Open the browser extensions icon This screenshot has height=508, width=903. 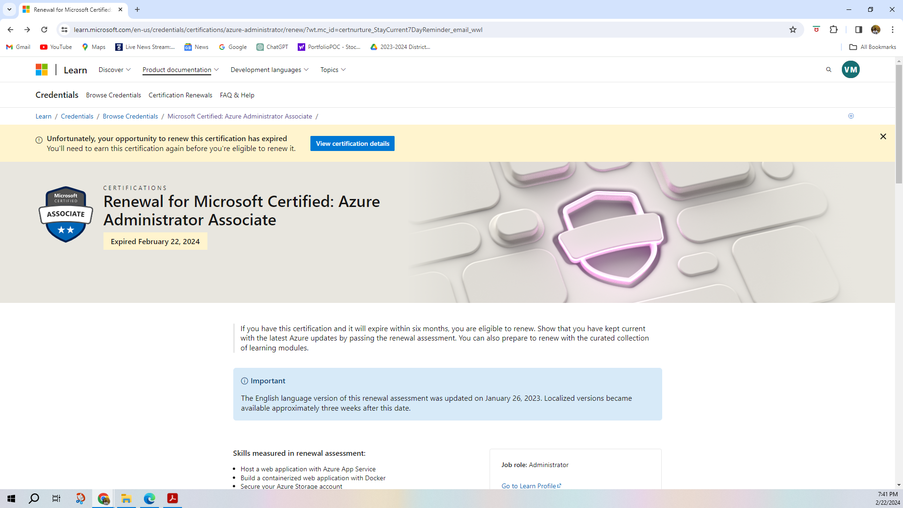coord(834,30)
